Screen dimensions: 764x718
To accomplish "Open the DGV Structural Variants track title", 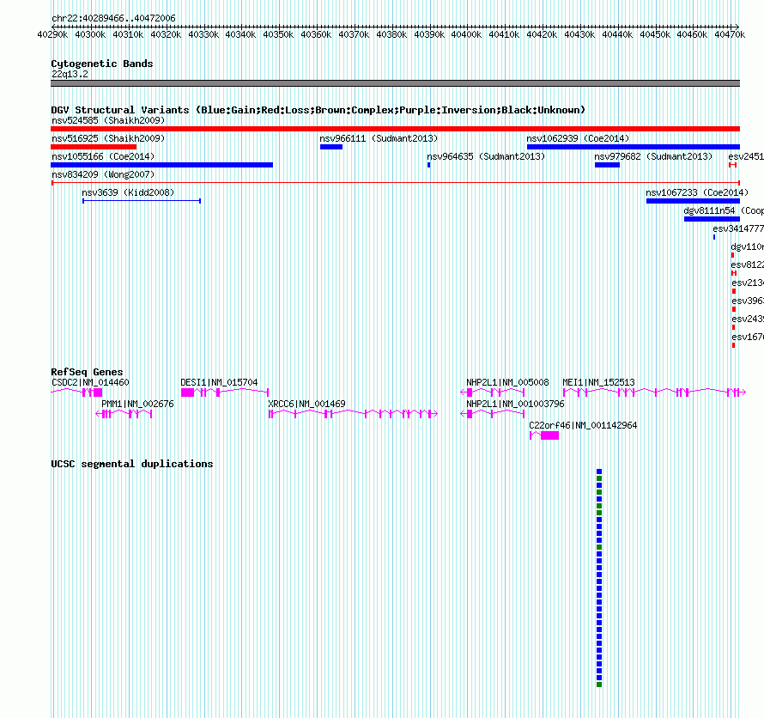I will [x=318, y=110].
